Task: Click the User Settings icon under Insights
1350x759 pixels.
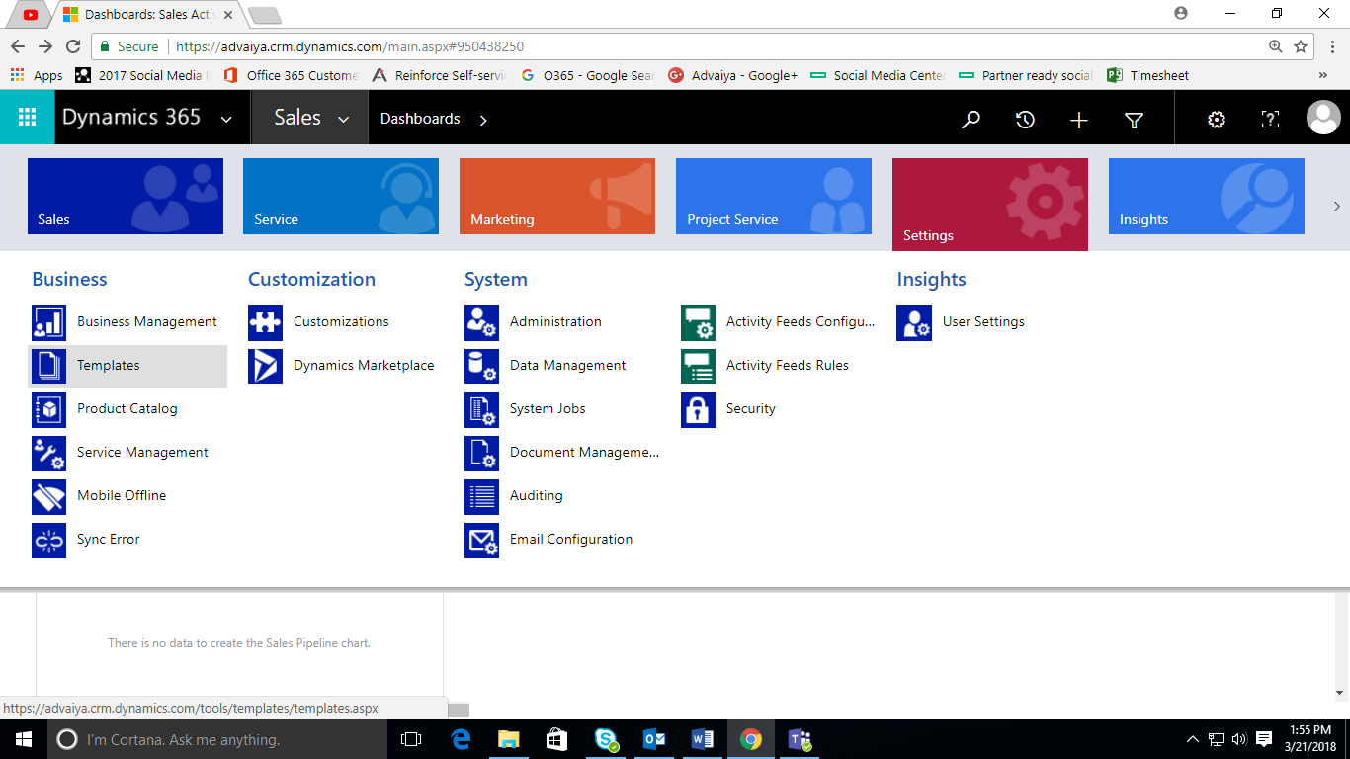Action: click(913, 323)
